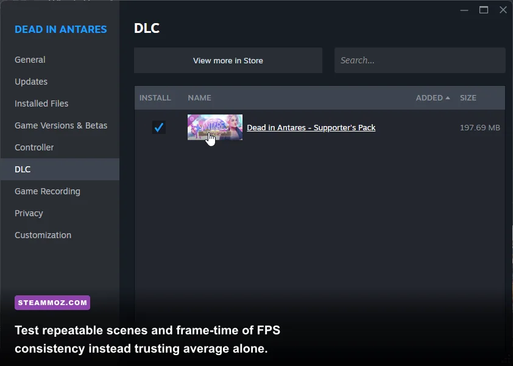
Task: Select the DLC sidebar item
Action: [60, 169]
